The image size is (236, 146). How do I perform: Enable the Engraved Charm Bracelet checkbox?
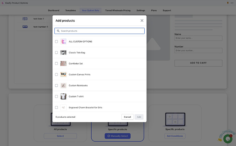tap(56, 107)
